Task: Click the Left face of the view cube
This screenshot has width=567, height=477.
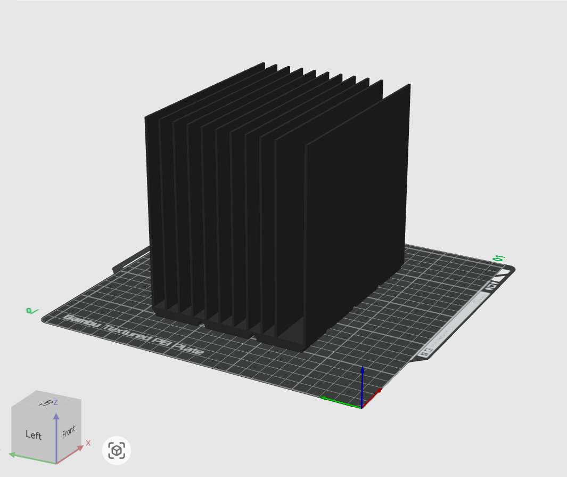Action: point(34,434)
